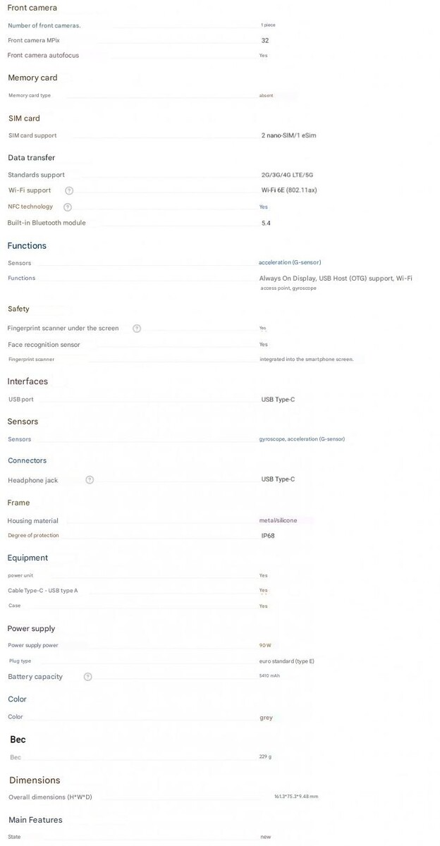
Task: Click the "2 nano-SIM/1 eSim" value
Action: (288, 135)
